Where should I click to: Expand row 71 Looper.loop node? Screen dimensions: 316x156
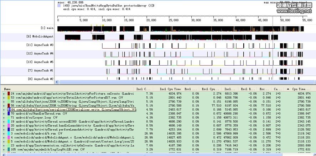pyautogui.click(x=4, y=117)
